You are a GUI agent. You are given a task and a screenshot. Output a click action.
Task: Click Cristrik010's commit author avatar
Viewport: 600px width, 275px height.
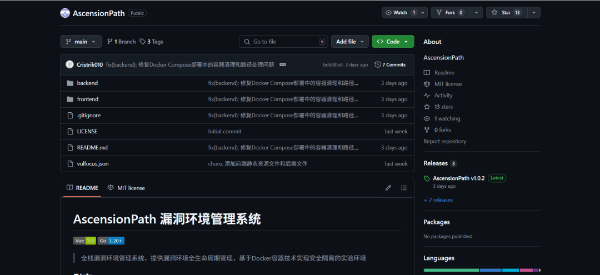pos(69,64)
